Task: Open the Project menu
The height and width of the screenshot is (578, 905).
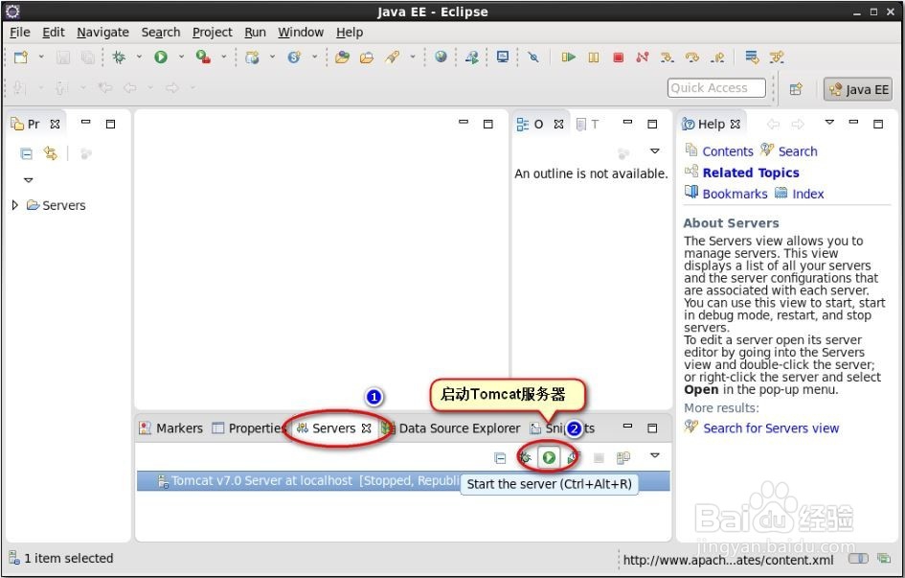Action: 212,33
